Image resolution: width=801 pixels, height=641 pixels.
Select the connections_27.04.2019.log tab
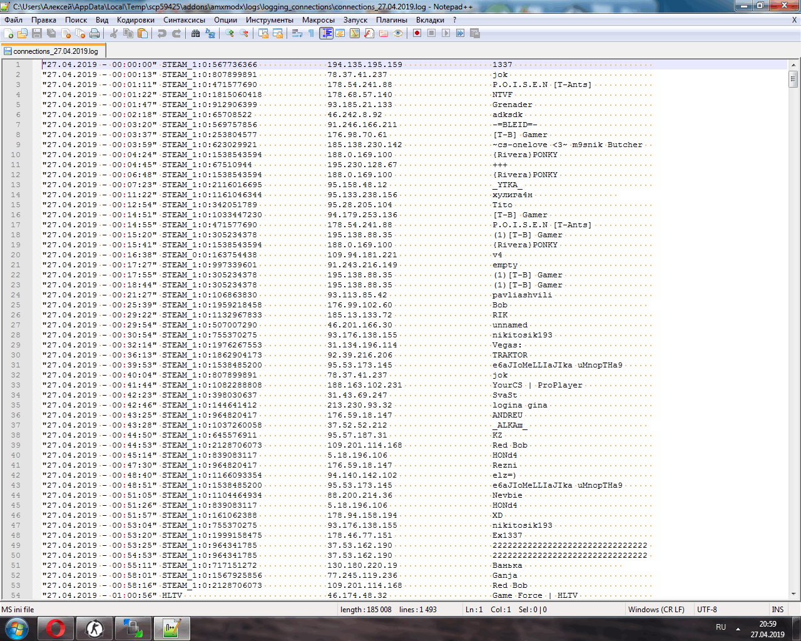pyautogui.click(x=53, y=51)
